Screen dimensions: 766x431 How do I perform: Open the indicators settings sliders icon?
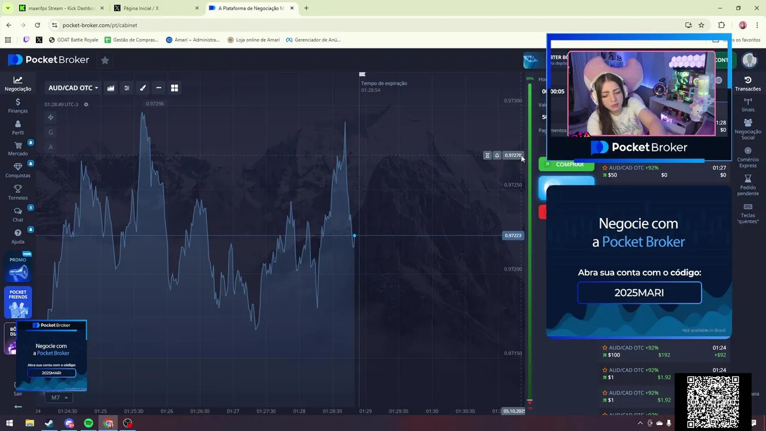(x=127, y=88)
